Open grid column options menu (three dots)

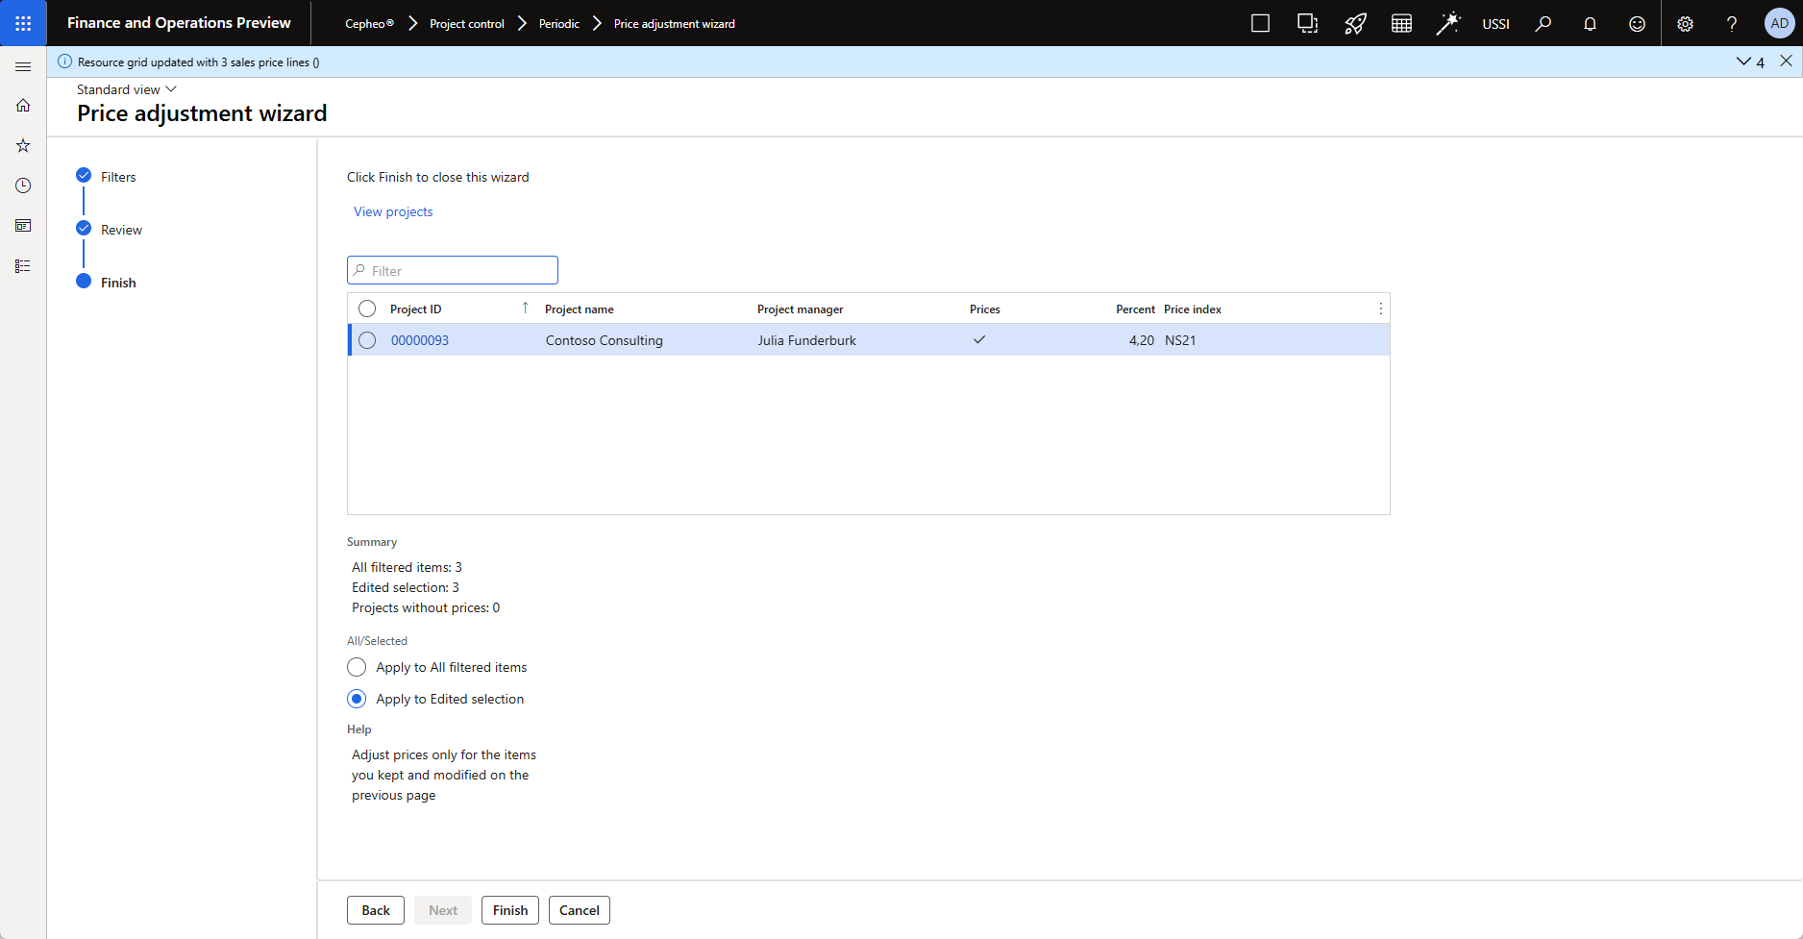[x=1380, y=309]
